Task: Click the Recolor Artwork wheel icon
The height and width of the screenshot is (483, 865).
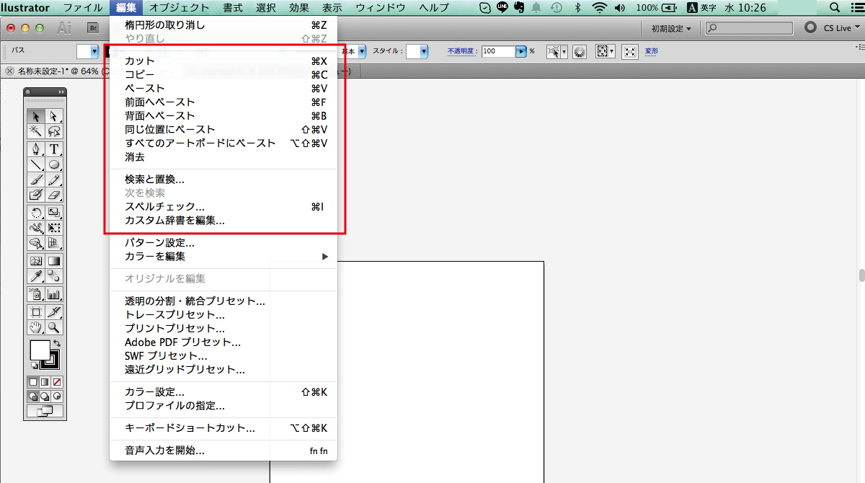Action: tap(580, 52)
